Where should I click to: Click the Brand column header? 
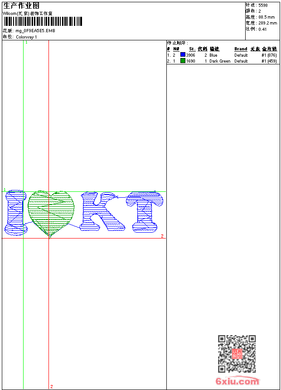[241, 49]
